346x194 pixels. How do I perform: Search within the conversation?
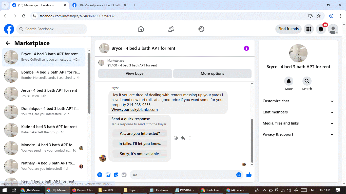tap(307, 81)
